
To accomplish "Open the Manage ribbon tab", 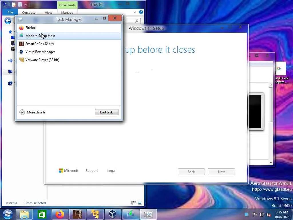I will tap(67, 13).
